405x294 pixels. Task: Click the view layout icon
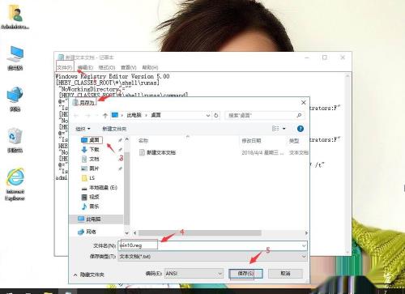(275, 129)
